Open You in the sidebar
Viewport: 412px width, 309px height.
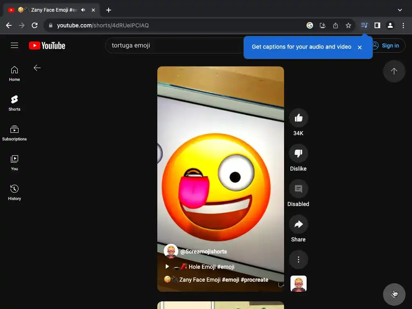14,163
